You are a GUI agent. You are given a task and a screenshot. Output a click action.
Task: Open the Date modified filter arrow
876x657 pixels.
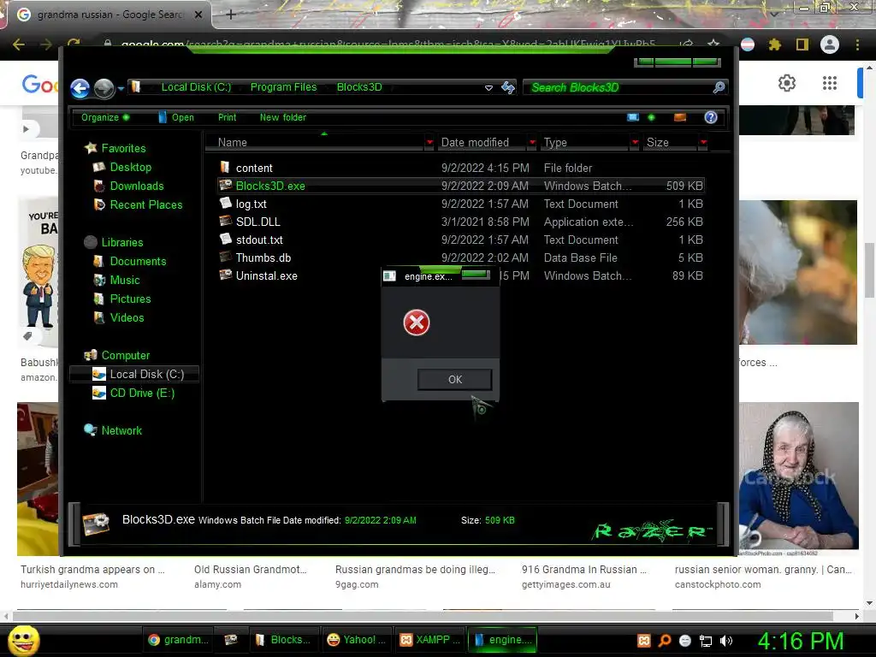[x=532, y=143]
